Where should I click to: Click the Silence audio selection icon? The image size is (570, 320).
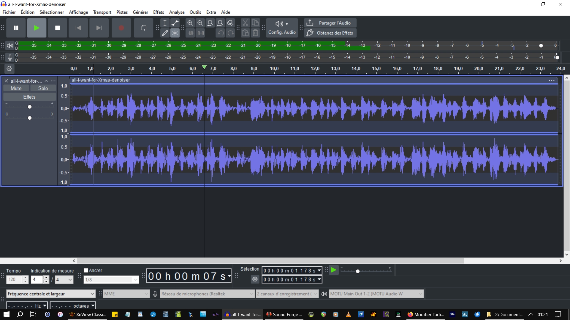coord(201,33)
